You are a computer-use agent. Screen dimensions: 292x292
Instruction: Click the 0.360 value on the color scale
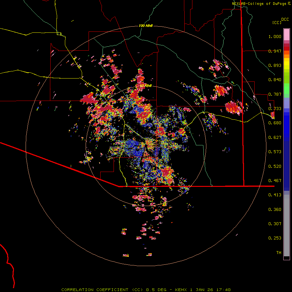click(275, 210)
